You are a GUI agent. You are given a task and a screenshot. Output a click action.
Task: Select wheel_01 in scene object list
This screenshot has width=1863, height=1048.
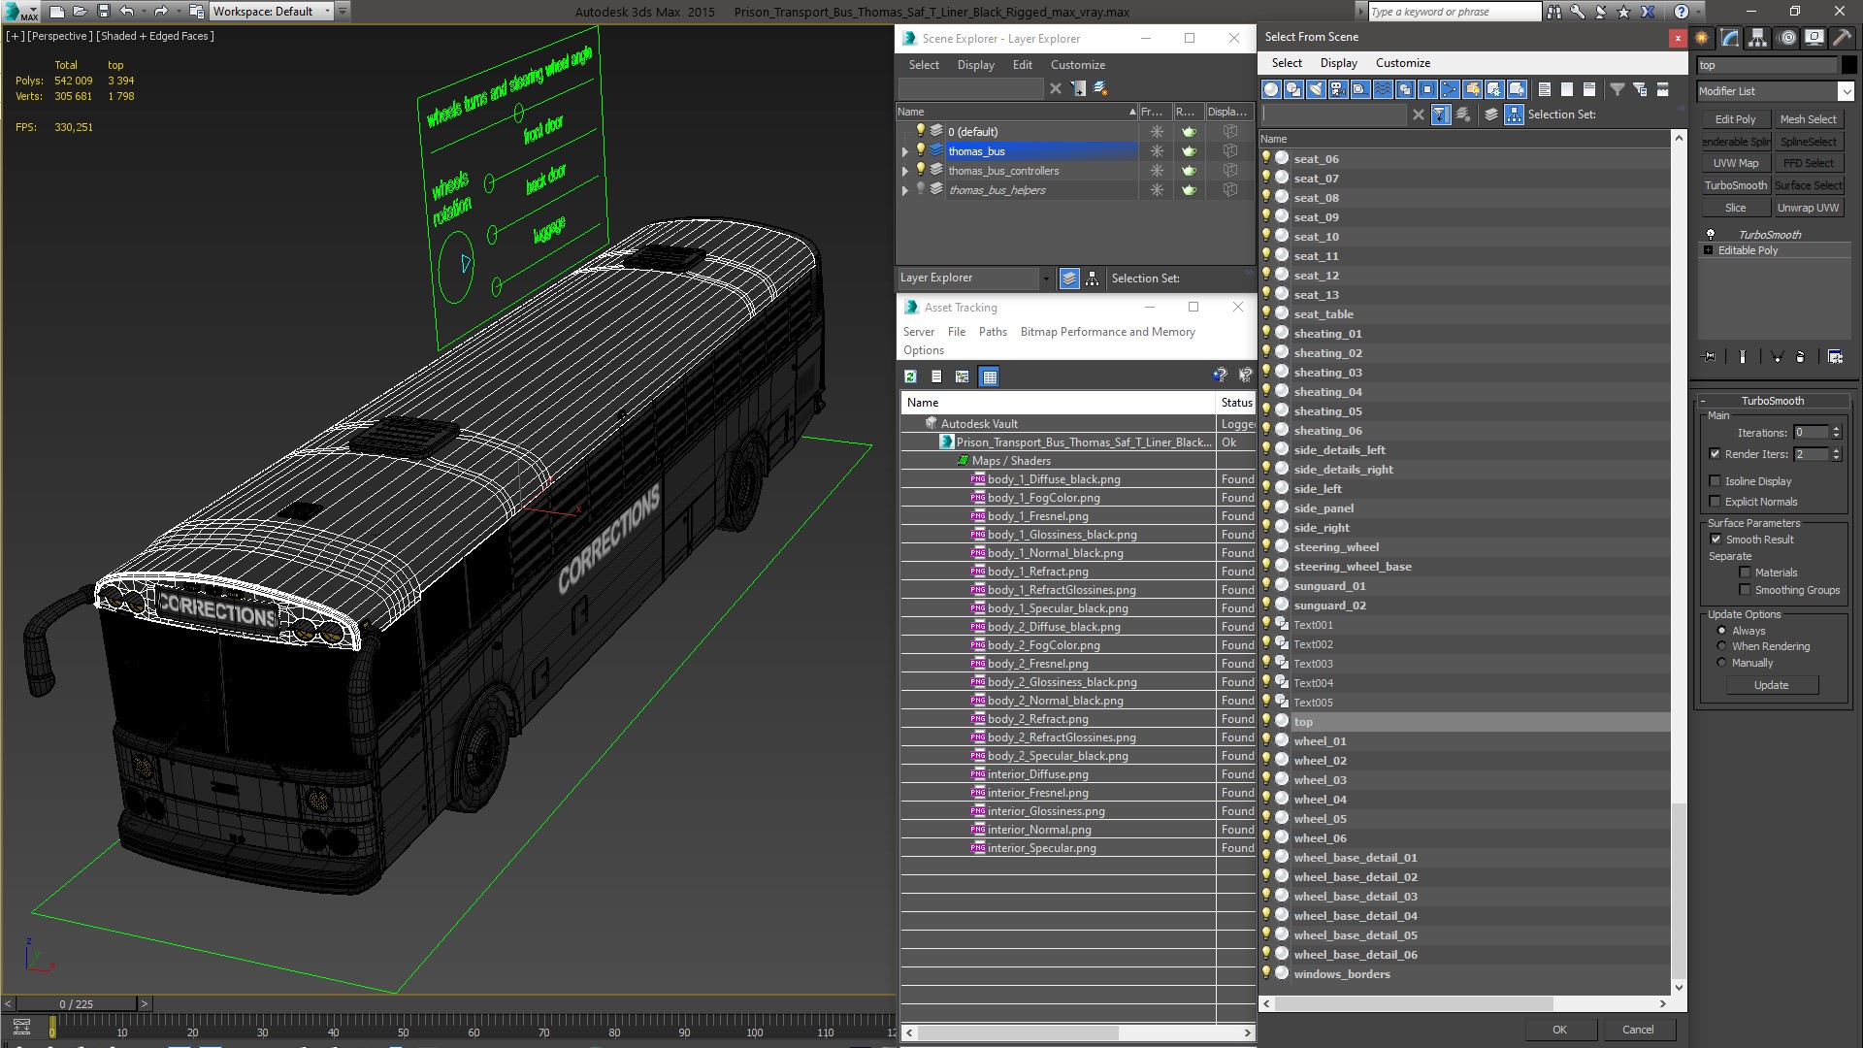click(x=1320, y=739)
